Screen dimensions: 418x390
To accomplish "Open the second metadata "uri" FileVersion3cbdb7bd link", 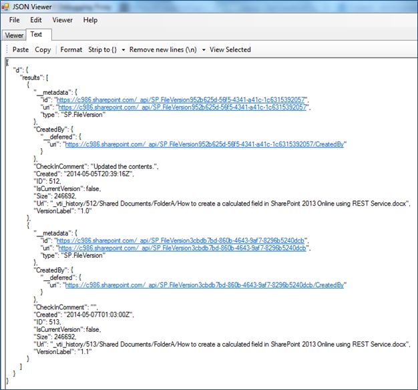I will (182, 248).
